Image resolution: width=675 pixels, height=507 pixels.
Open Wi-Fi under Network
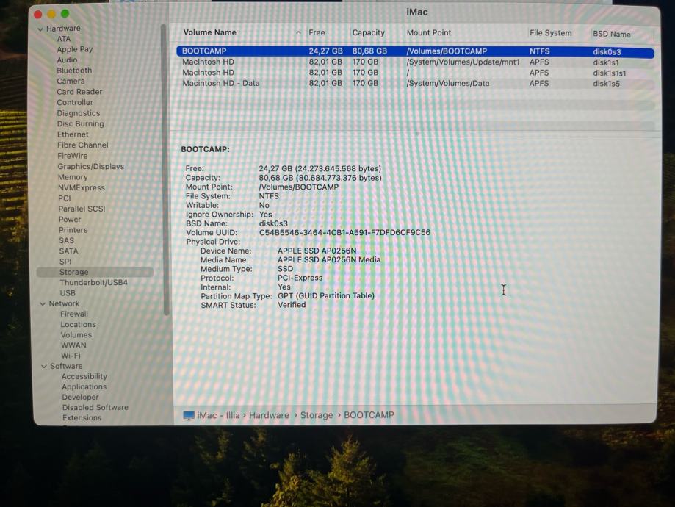coord(71,356)
